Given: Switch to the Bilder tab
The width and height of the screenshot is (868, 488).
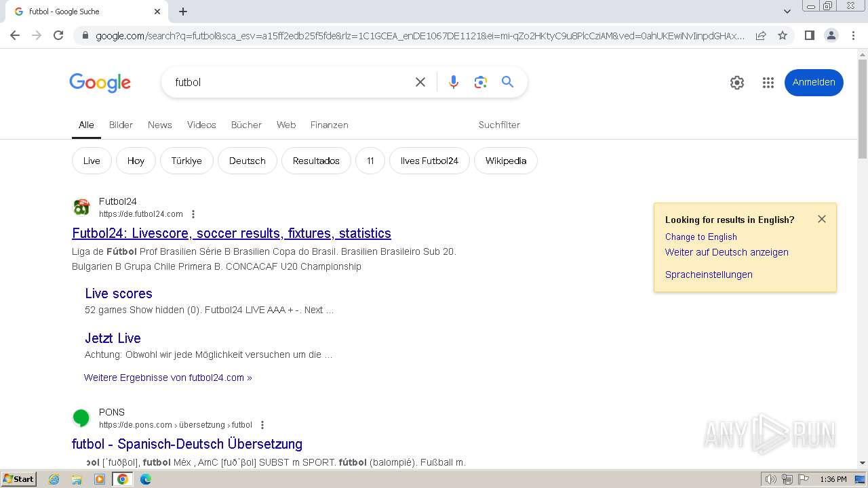Looking at the screenshot, I should click(x=121, y=125).
